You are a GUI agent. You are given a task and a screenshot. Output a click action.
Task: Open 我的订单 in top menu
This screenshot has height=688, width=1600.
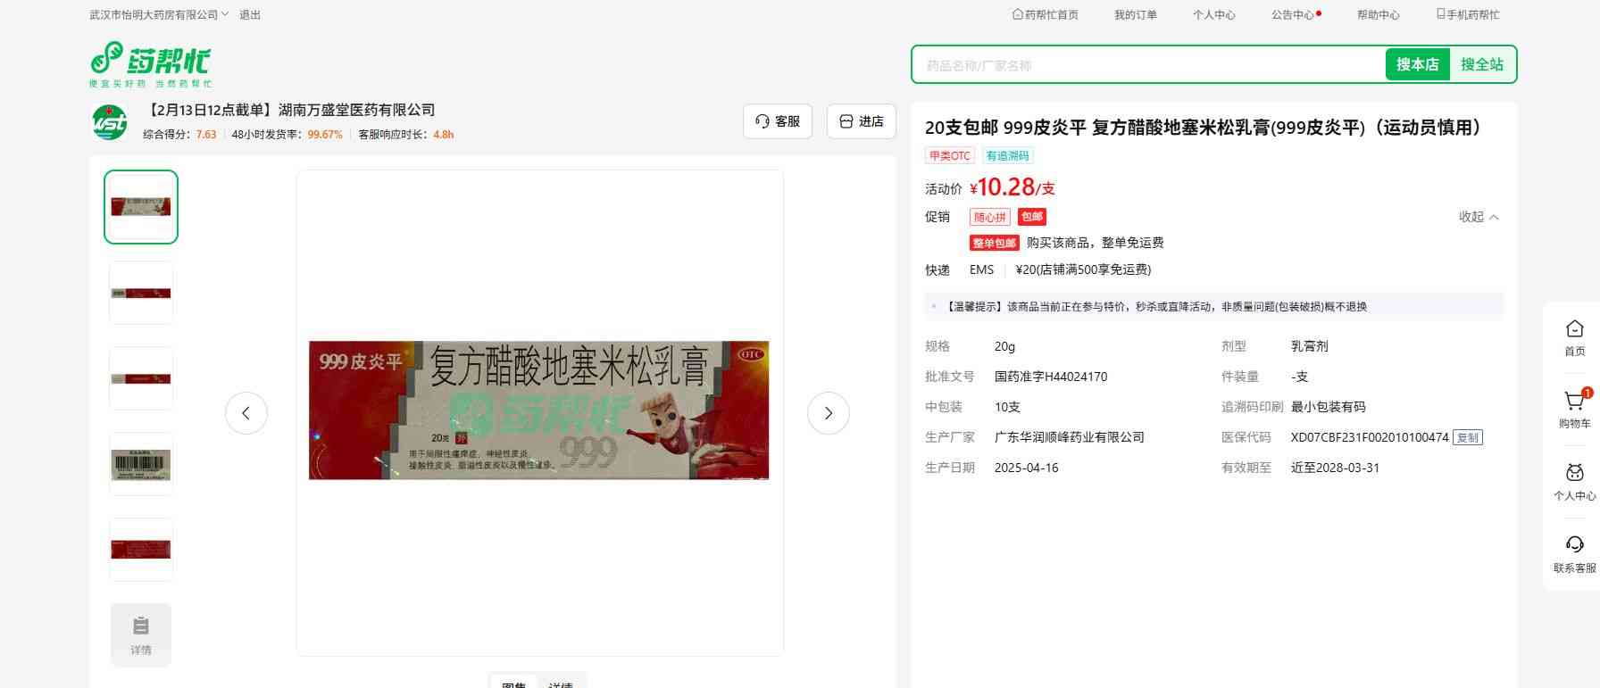click(1135, 15)
